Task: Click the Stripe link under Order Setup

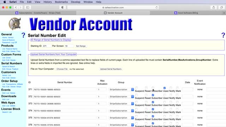Action: (19, 87)
